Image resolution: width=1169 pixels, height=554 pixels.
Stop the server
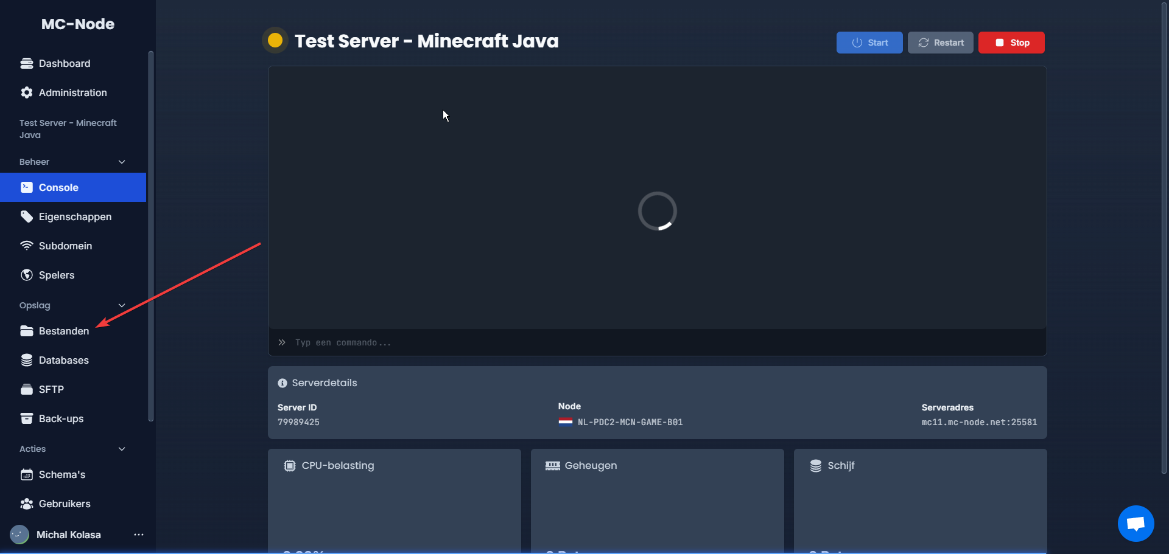click(x=1011, y=43)
